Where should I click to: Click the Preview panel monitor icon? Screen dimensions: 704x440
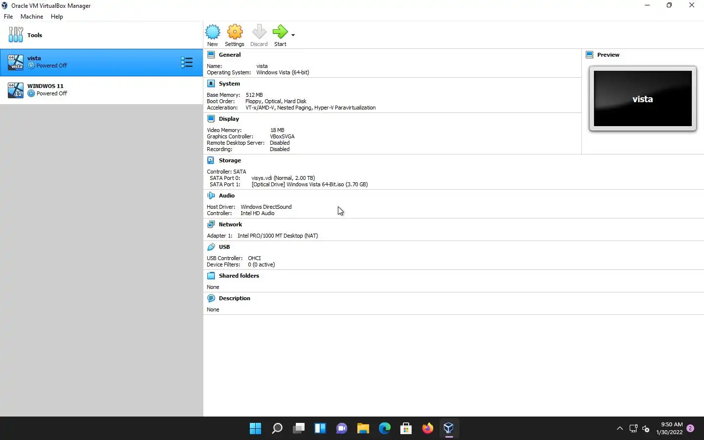[x=590, y=55]
